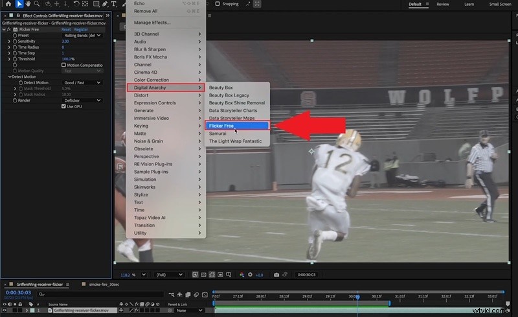This screenshot has height=317, width=518.
Task: Go to the Home screen icon
Action: [x=8, y=4]
